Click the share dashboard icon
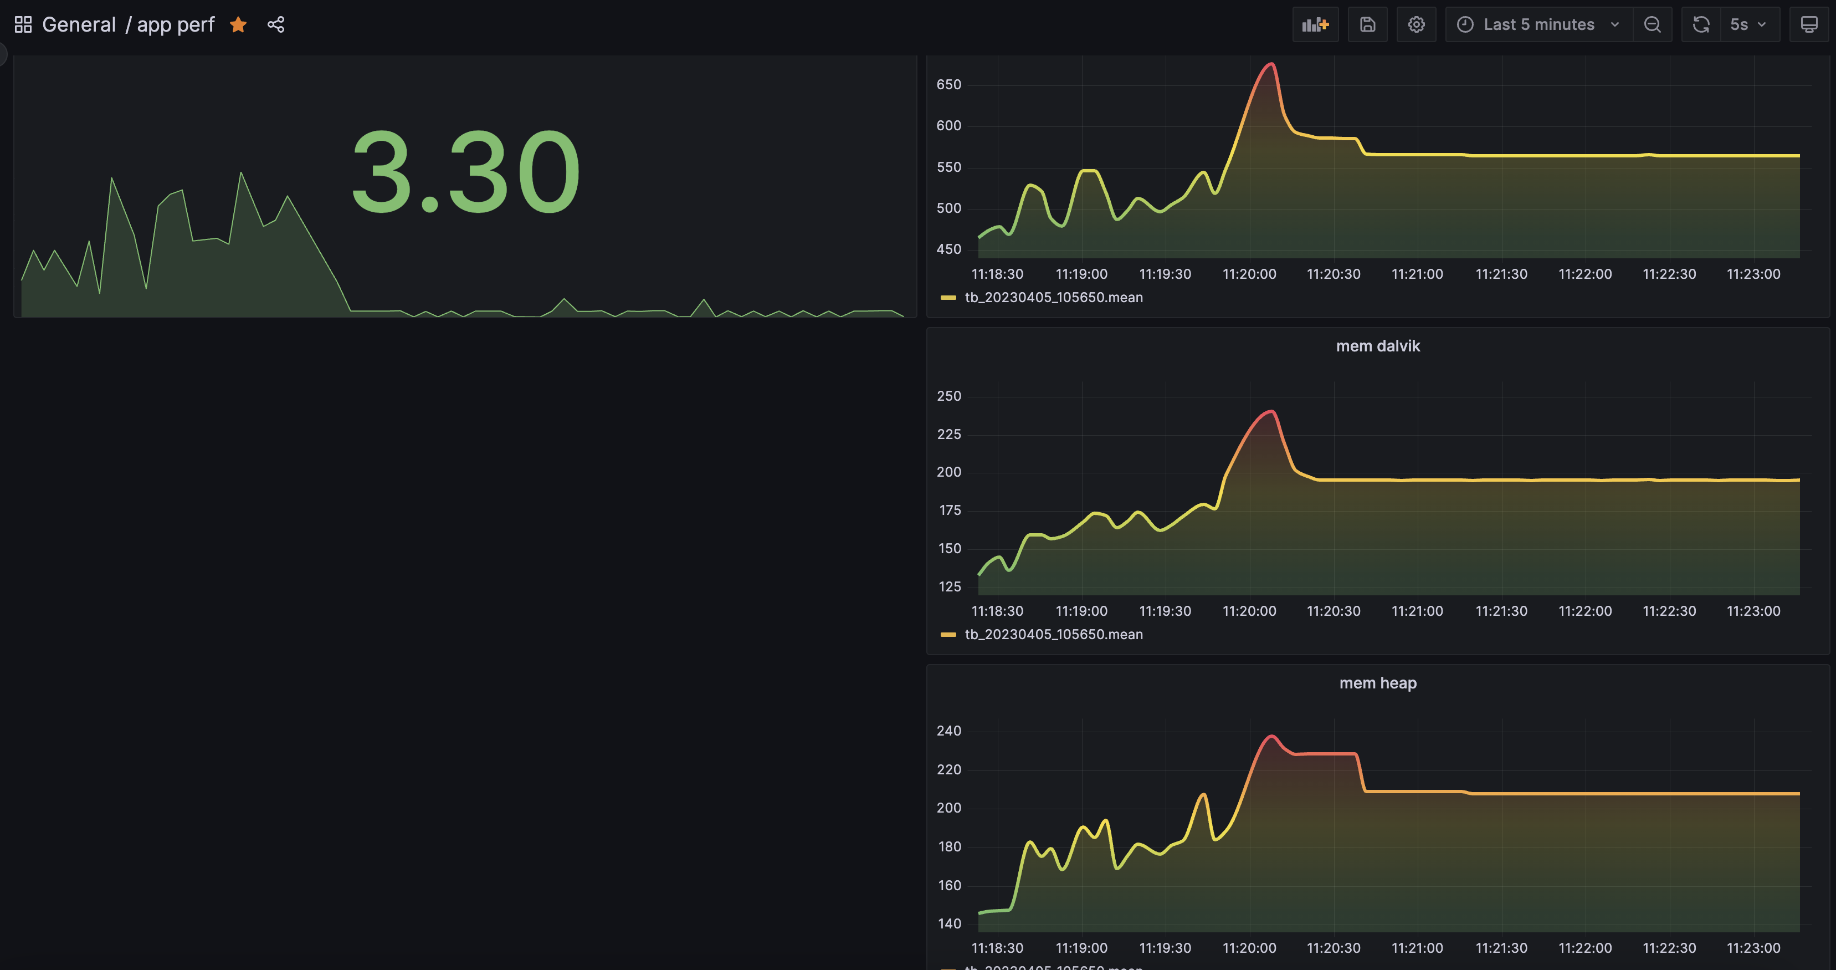This screenshot has height=970, width=1836. (276, 25)
